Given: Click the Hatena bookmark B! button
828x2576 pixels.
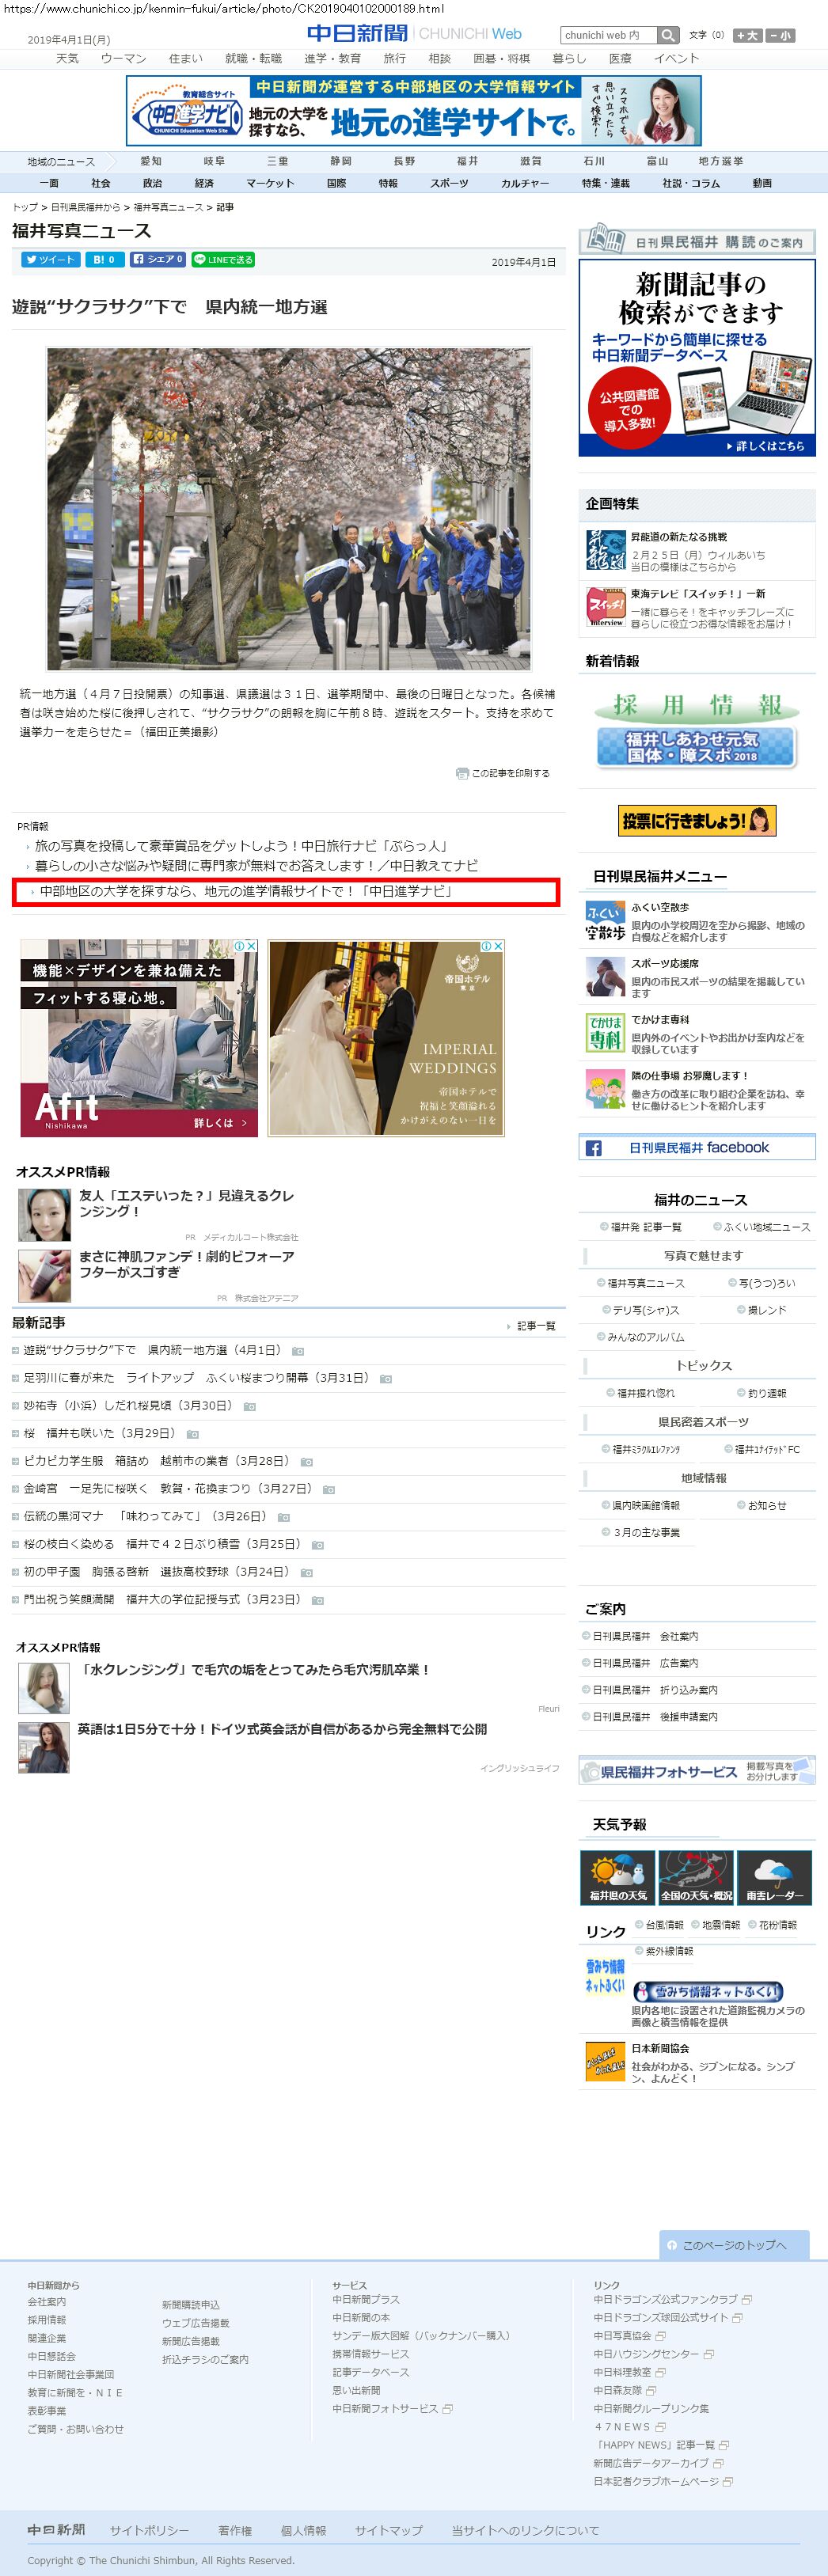Looking at the screenshot, I should [104, 260].
